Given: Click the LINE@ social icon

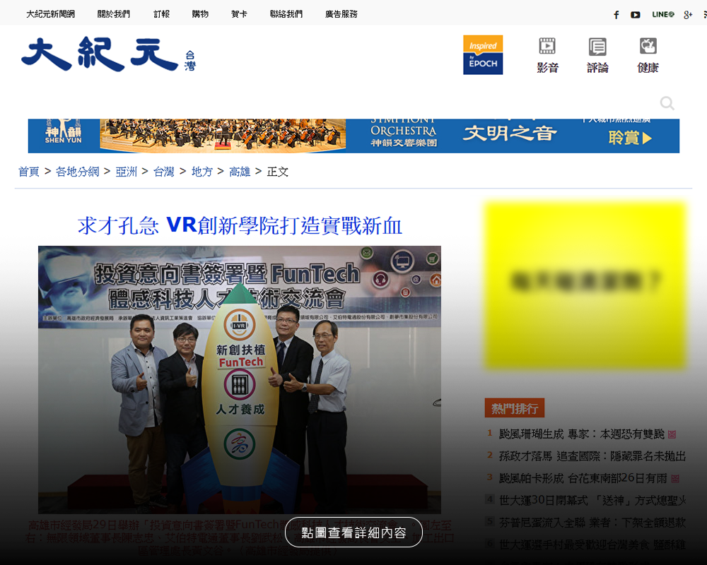Looking at the screenshot, I should click(662, 15).
